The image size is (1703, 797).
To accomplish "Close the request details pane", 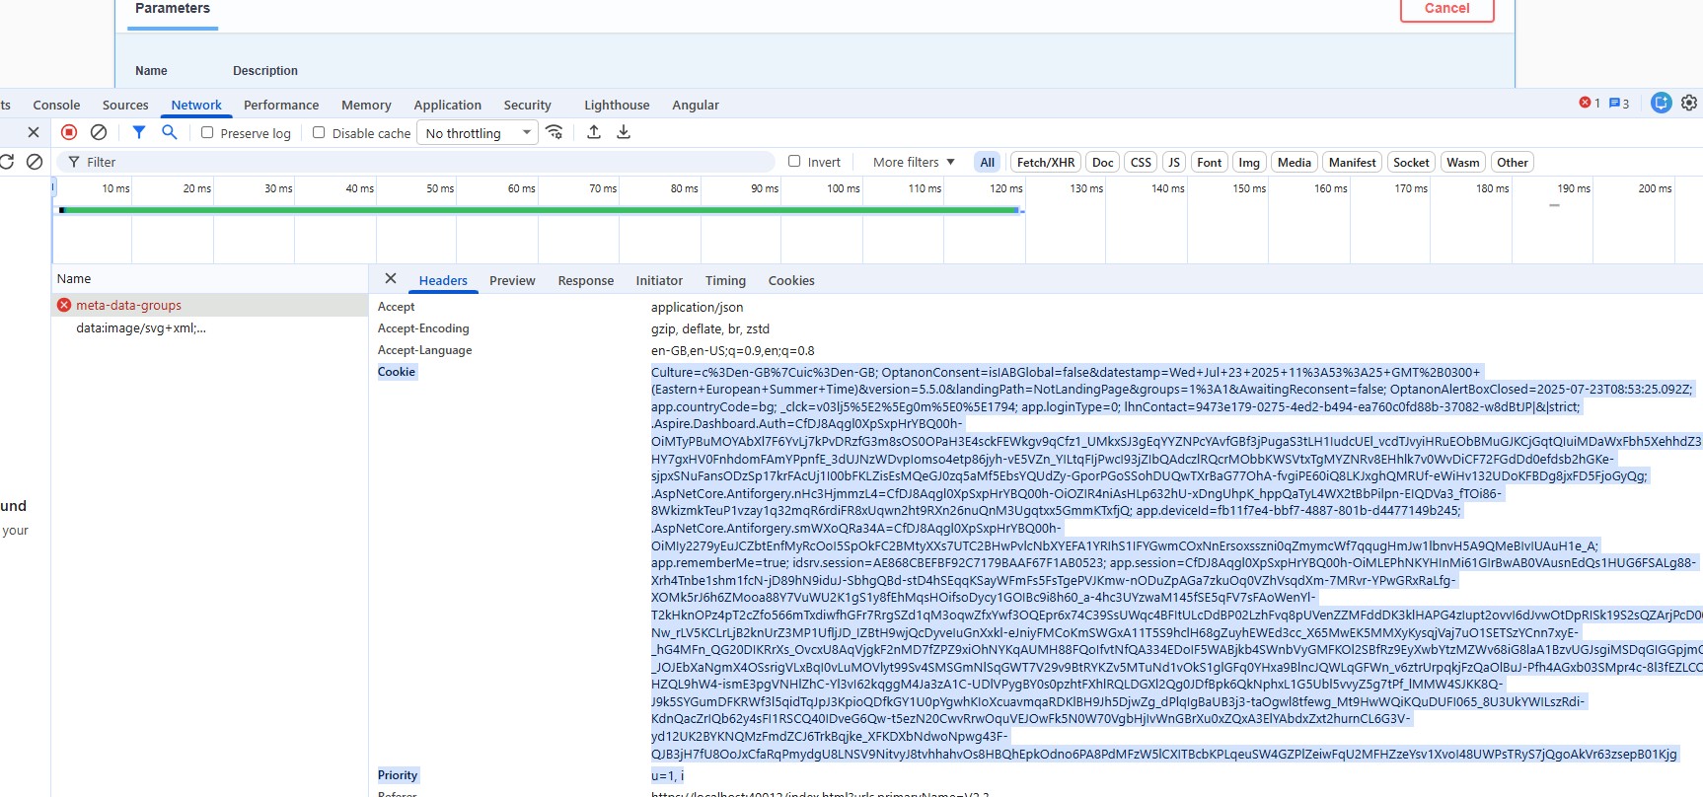I will point(391,279).
